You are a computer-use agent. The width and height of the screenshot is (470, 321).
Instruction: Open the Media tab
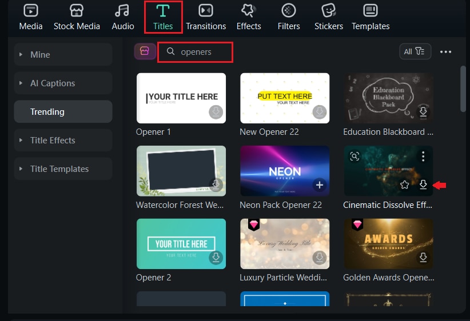point(30,17)
